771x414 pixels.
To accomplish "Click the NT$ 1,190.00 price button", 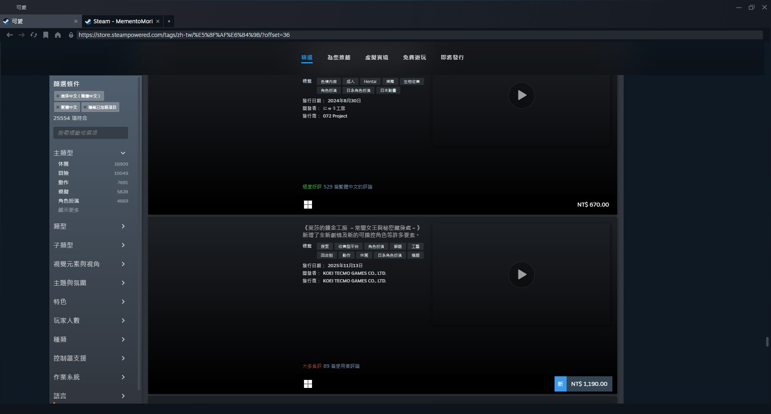I will click(589, 384).
